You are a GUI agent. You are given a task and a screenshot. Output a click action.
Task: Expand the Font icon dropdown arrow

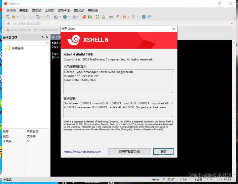point(78,17)
